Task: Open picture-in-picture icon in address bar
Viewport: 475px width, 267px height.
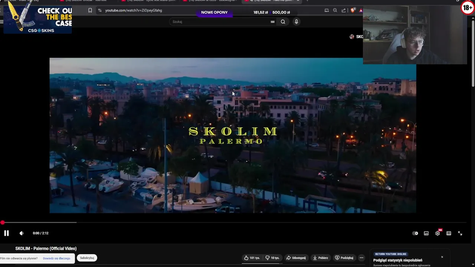Action: click(x=327, y=10)
